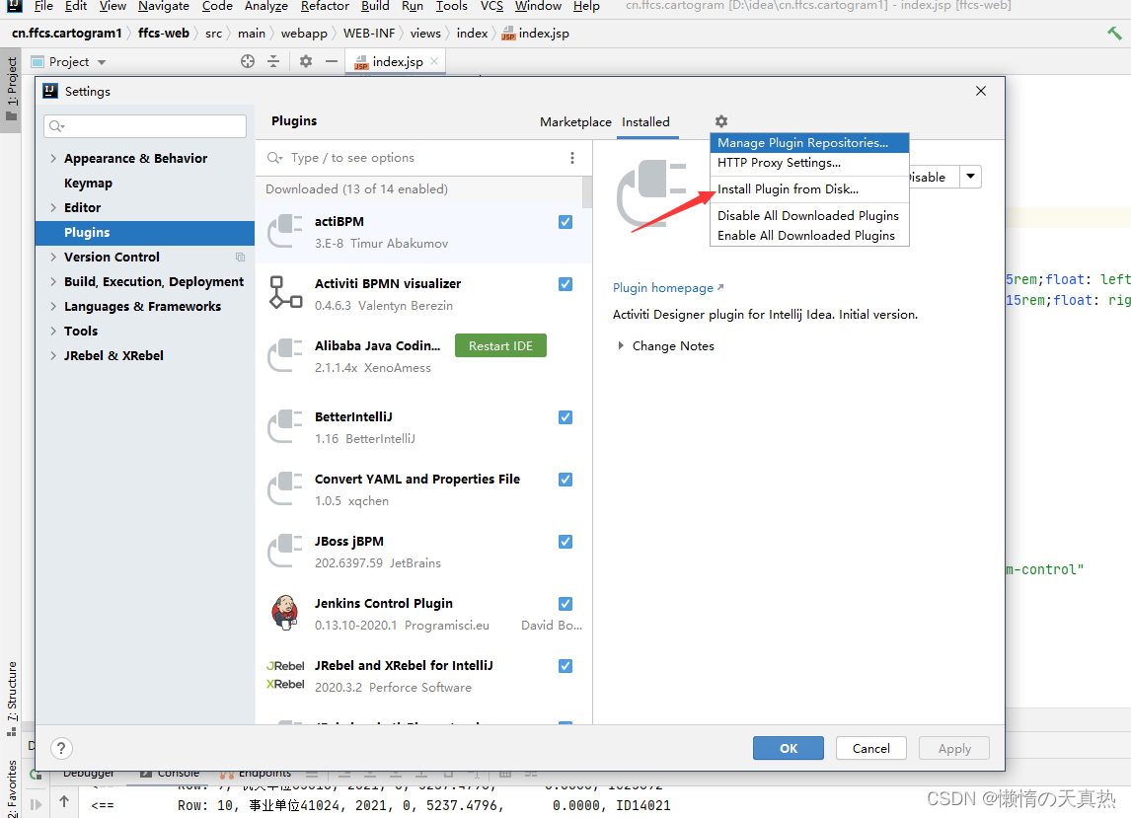Expand the Tools settings node
The image size is (1131, 818).
(53, 332)
